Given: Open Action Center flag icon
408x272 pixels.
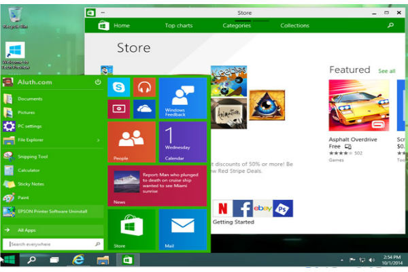Looking at the screenshot, I should pos(352,260).
